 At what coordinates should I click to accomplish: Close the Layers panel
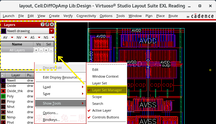52,24
